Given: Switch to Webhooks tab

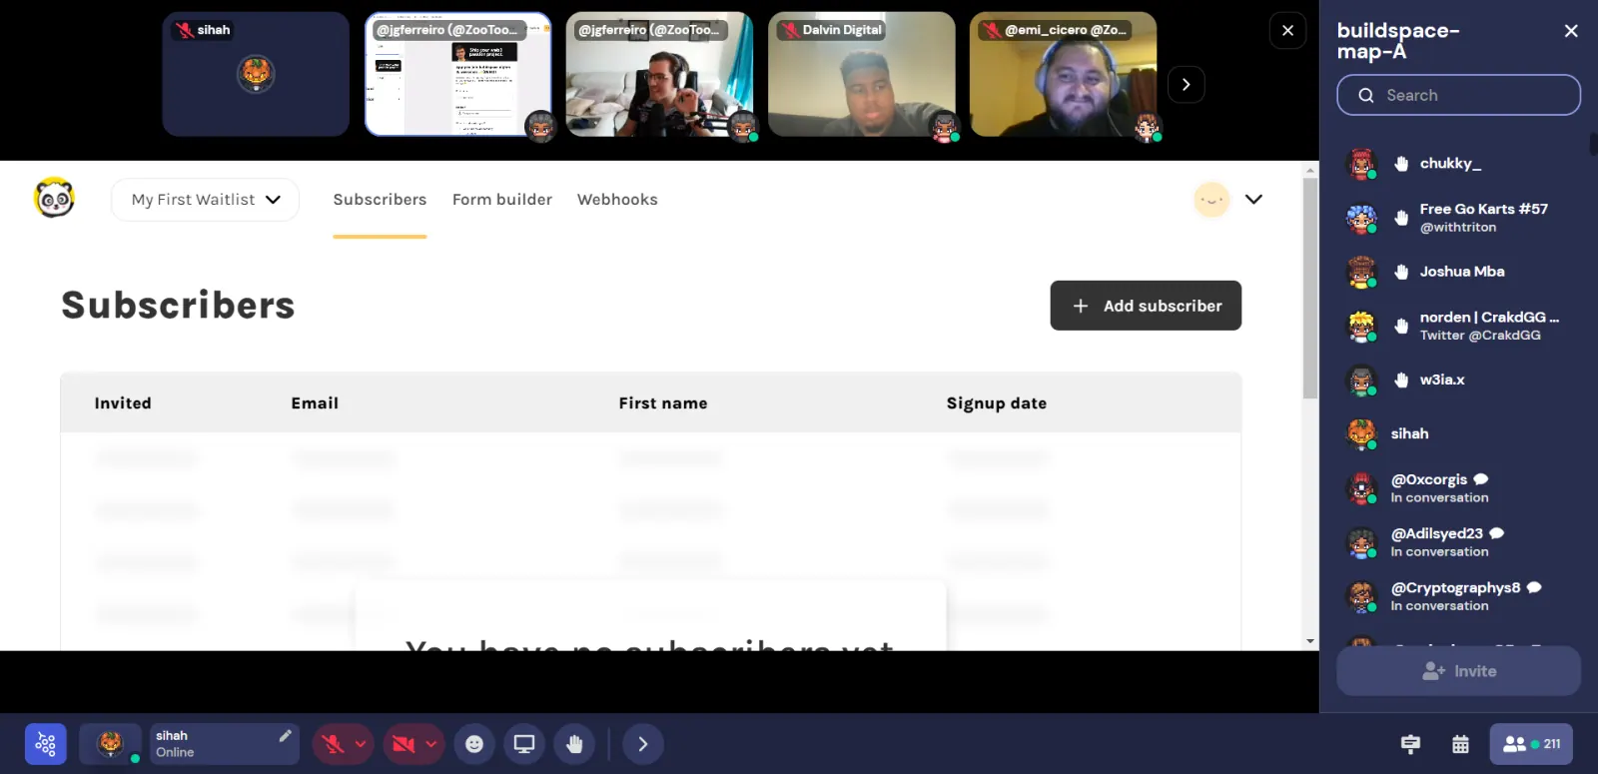Looking at the screenshot, I should [617, 200].
